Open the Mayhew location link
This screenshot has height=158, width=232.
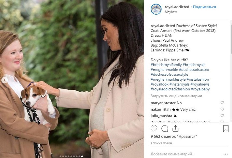click(171, 12)
